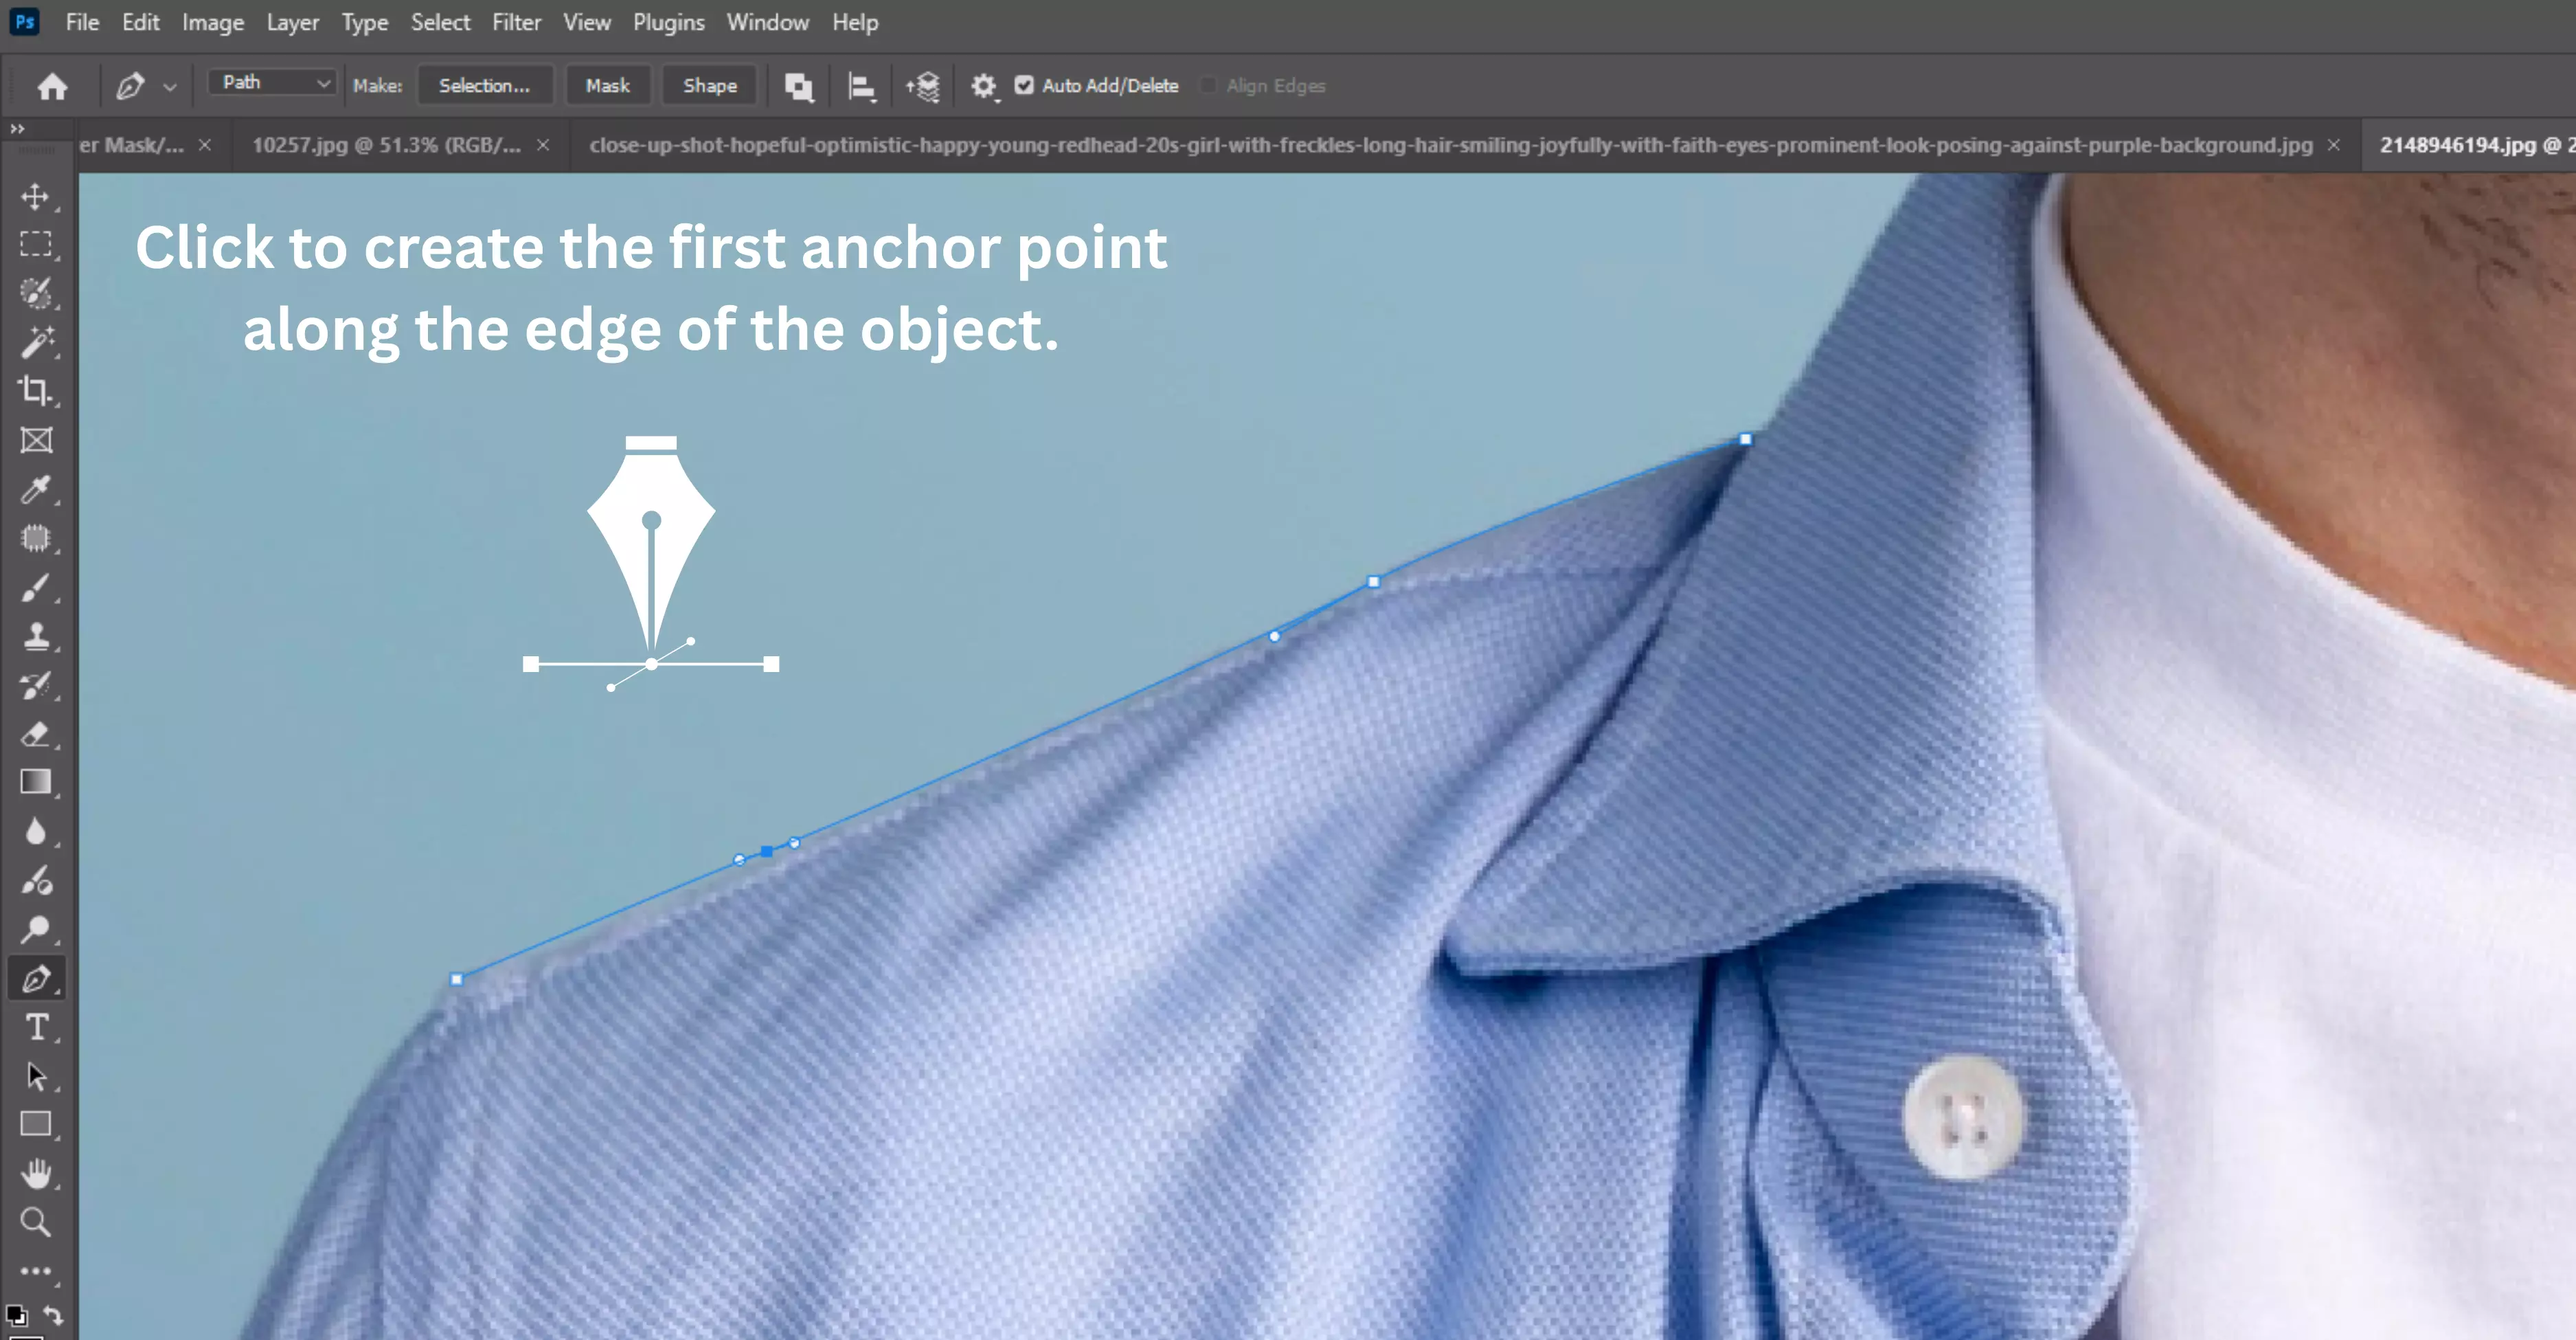This screenshot has height=1340, width=2576.
Task: Select the Rectangular Marquee tool
Action: tap(37, 243)
